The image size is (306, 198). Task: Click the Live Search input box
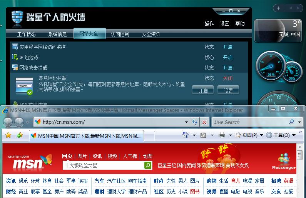click(251, 122)
